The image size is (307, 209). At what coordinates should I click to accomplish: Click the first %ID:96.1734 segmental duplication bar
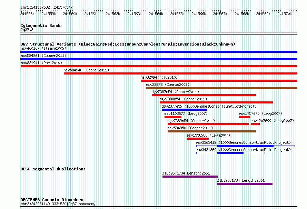coord(190,177)
